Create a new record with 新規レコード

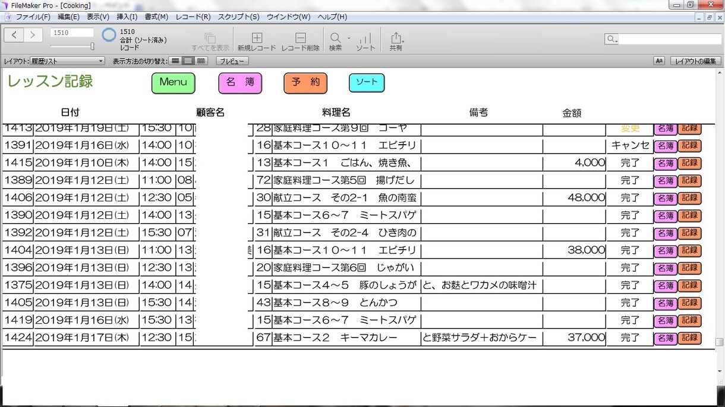click(x=257, y=40)
